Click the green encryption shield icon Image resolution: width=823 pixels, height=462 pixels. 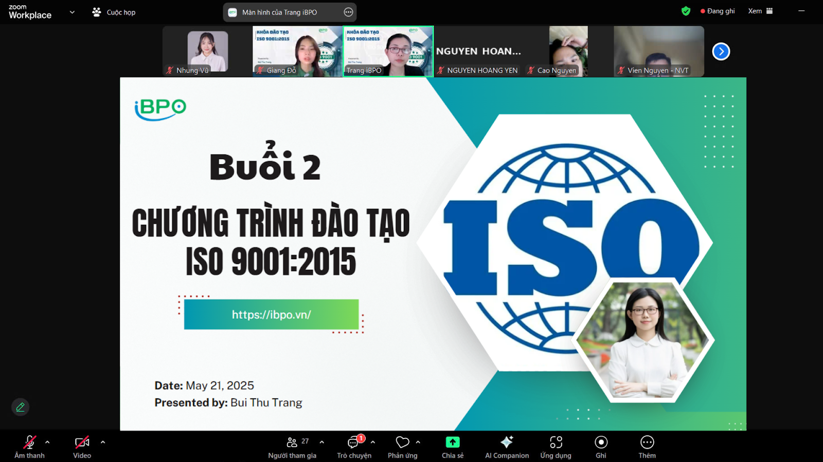(x=686, y=11)
